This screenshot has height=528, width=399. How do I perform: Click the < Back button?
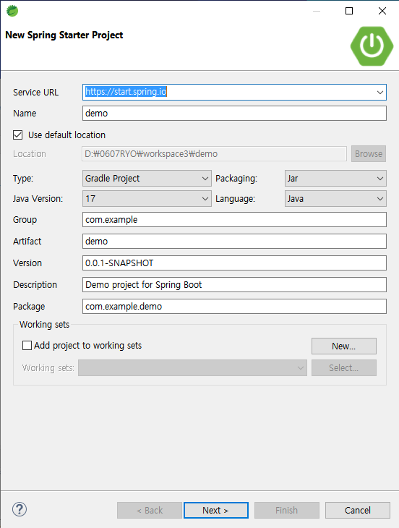coord(150,511)
